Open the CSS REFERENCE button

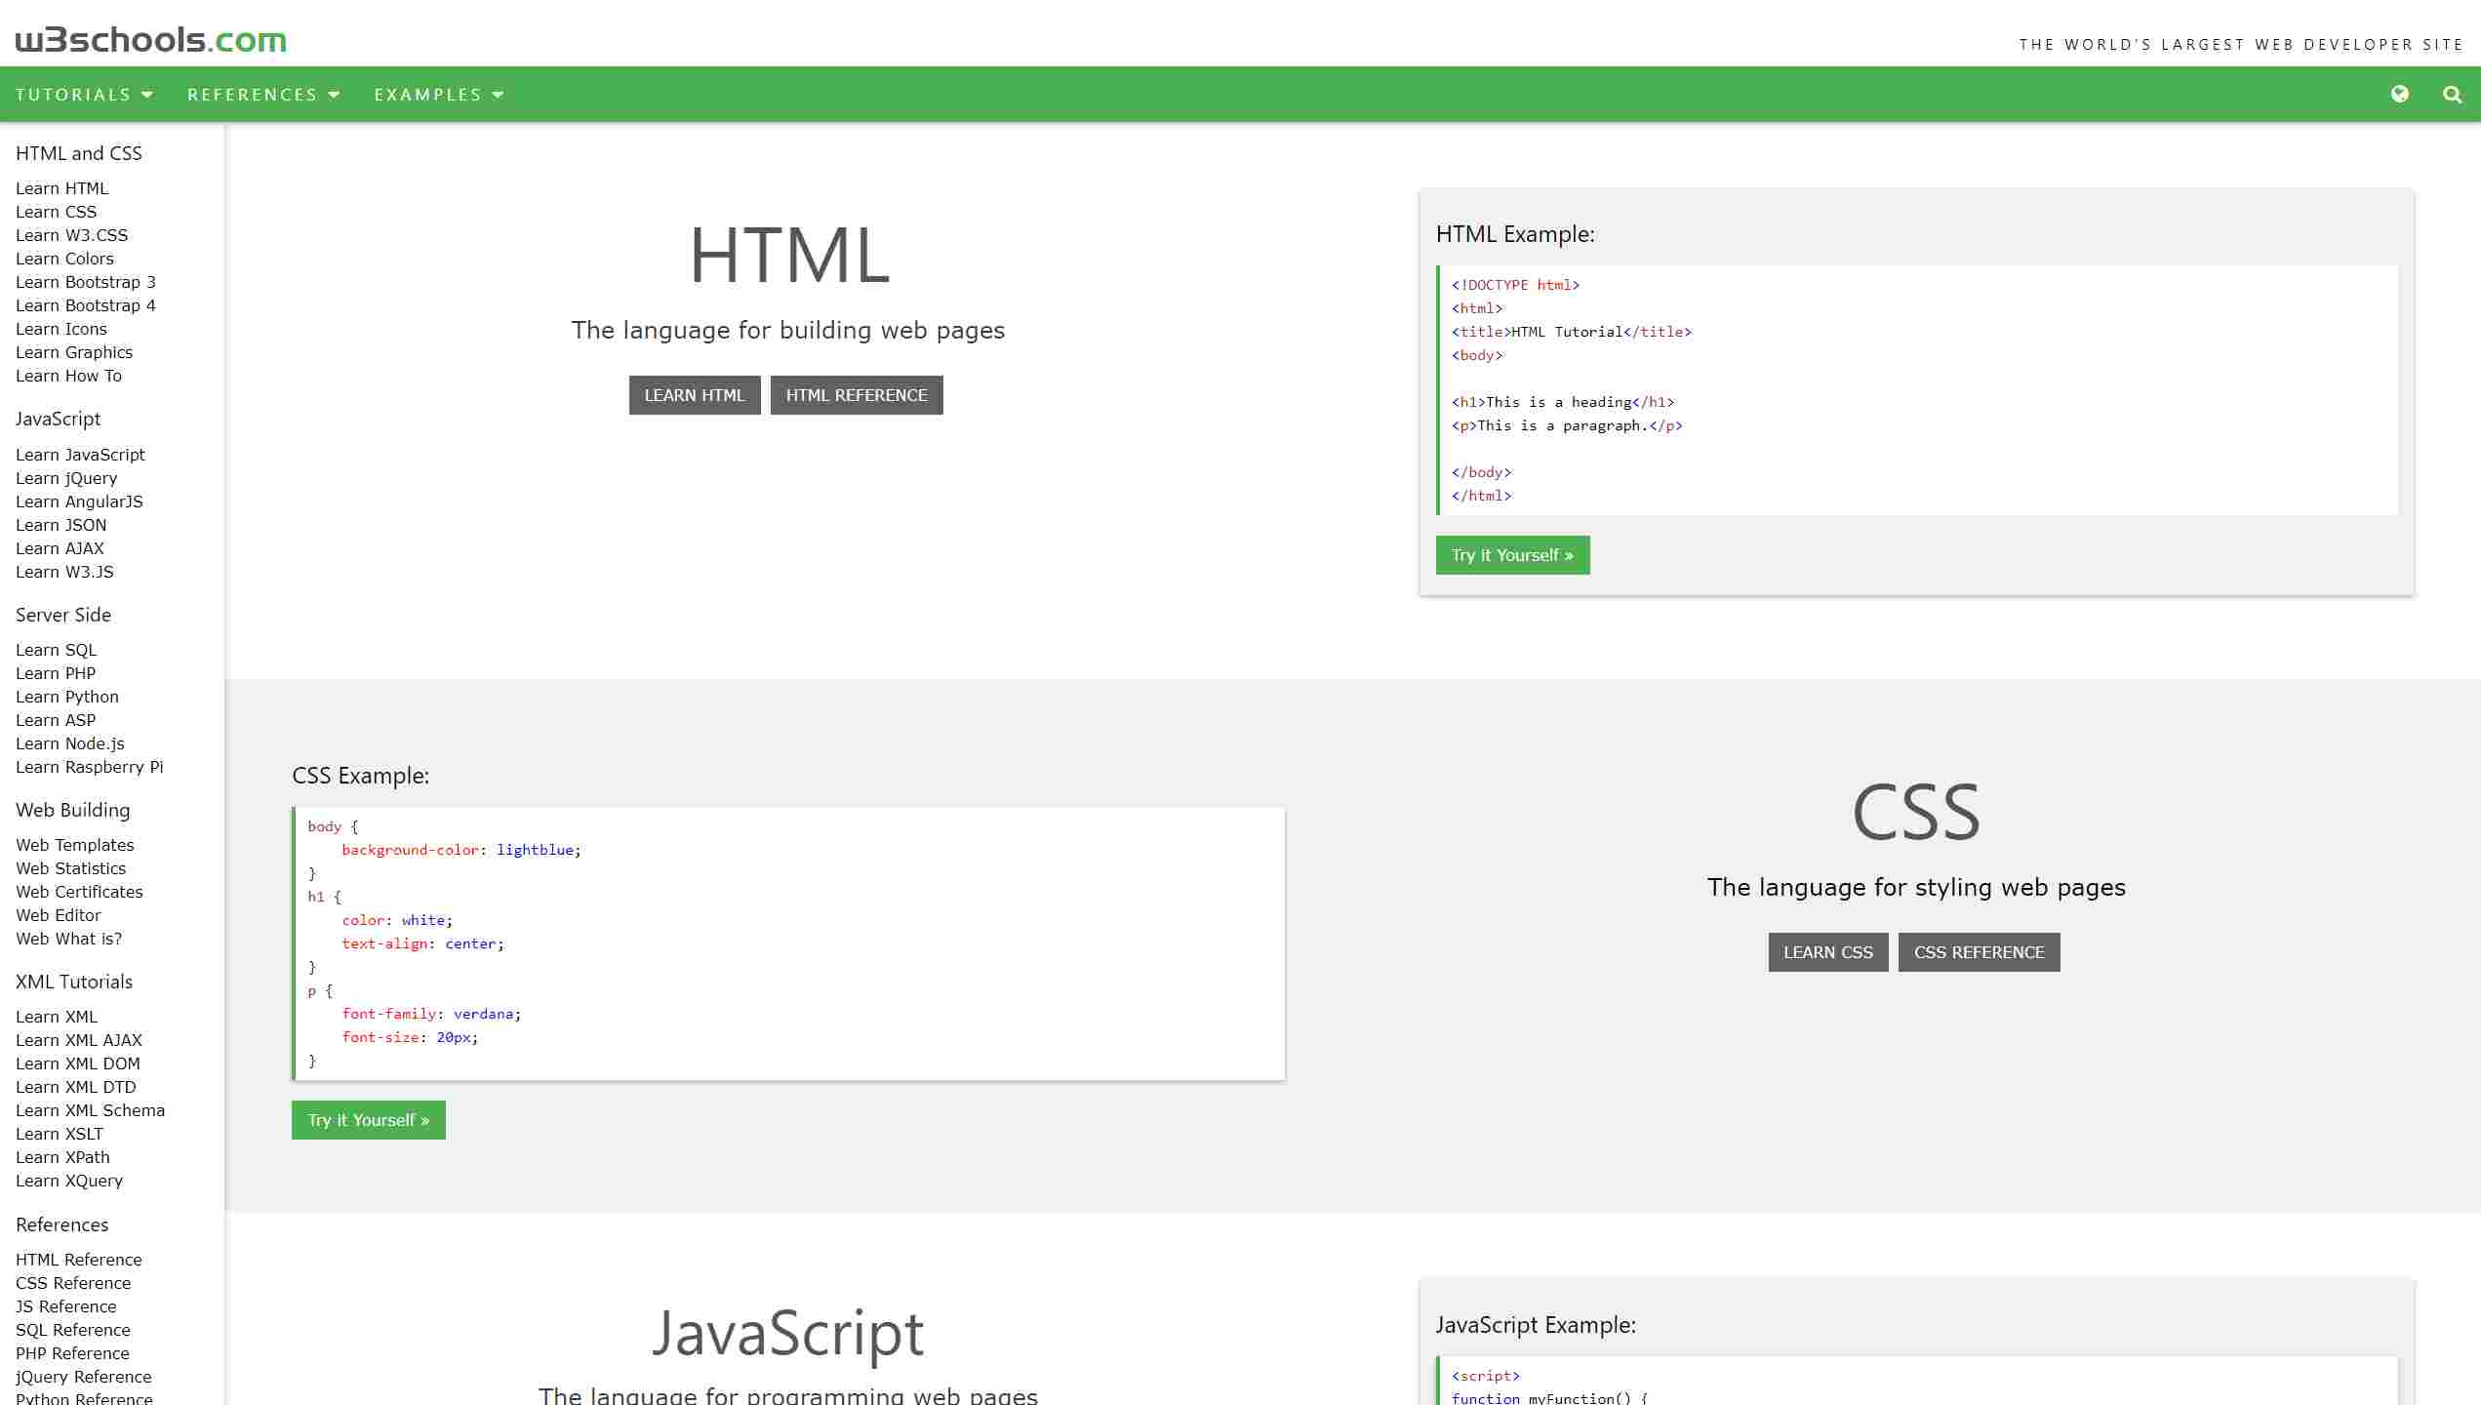[1979, 952]
